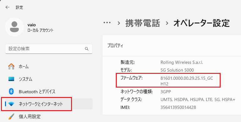Select the network Wi-Fi icon
Viewport: 241px width, 122px height.
(11, 104)
